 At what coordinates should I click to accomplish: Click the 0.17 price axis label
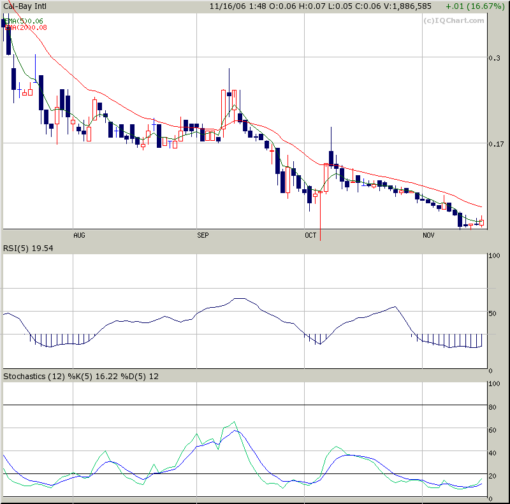(495, 144)
